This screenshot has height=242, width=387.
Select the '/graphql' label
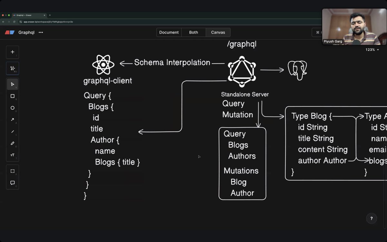[242, 44]
